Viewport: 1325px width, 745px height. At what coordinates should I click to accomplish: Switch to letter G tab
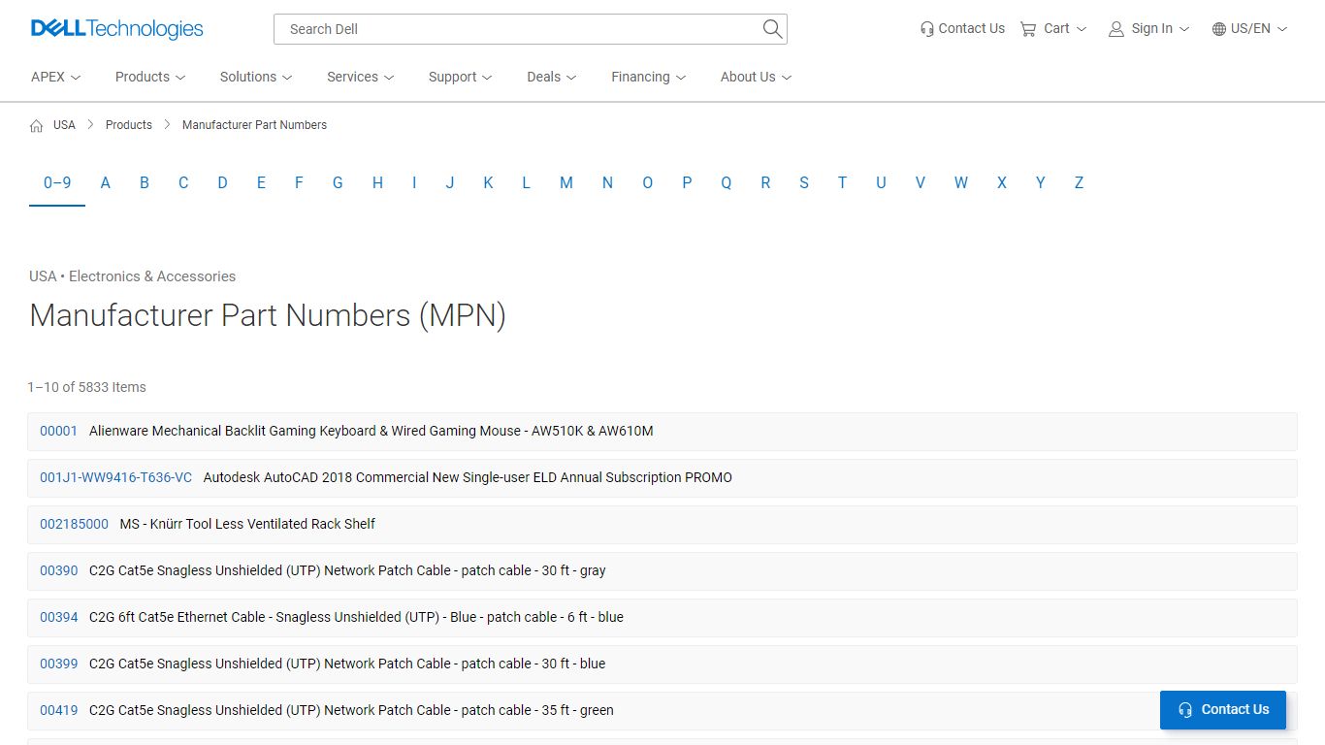(338, 182)
